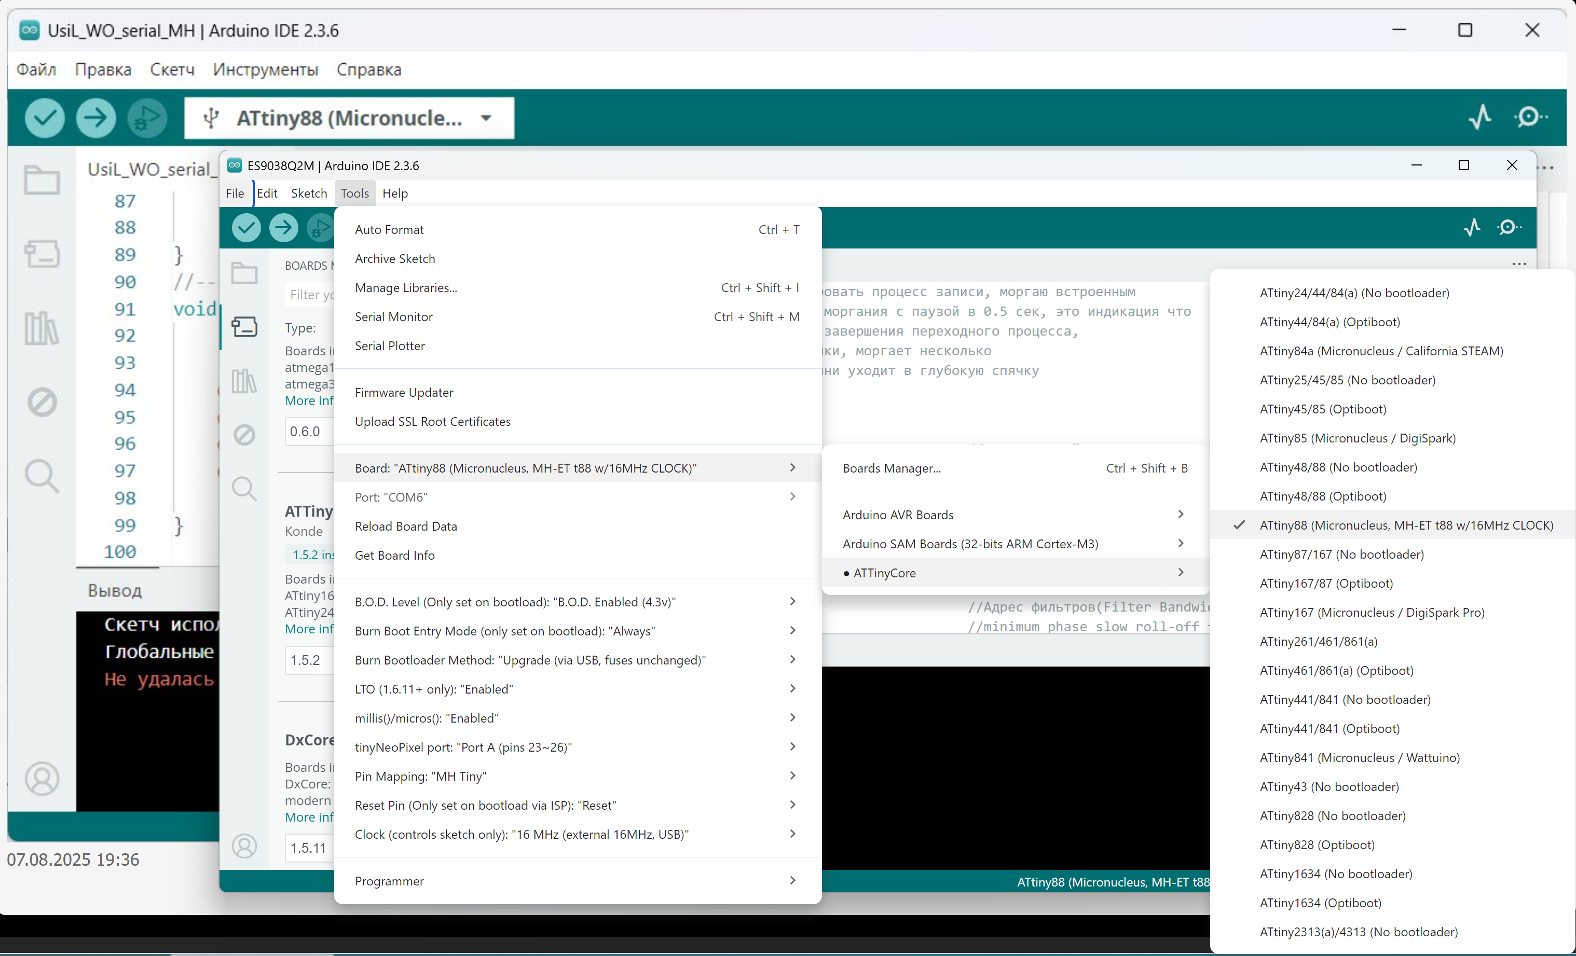
Task: Open board selector dropdown ATtiny88 (Micronucle...
Action: 349,118
